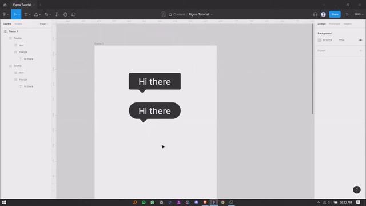Open the Figma main menu icon
The width and height of the screenshot is (366, 206).
coord(4,14)
